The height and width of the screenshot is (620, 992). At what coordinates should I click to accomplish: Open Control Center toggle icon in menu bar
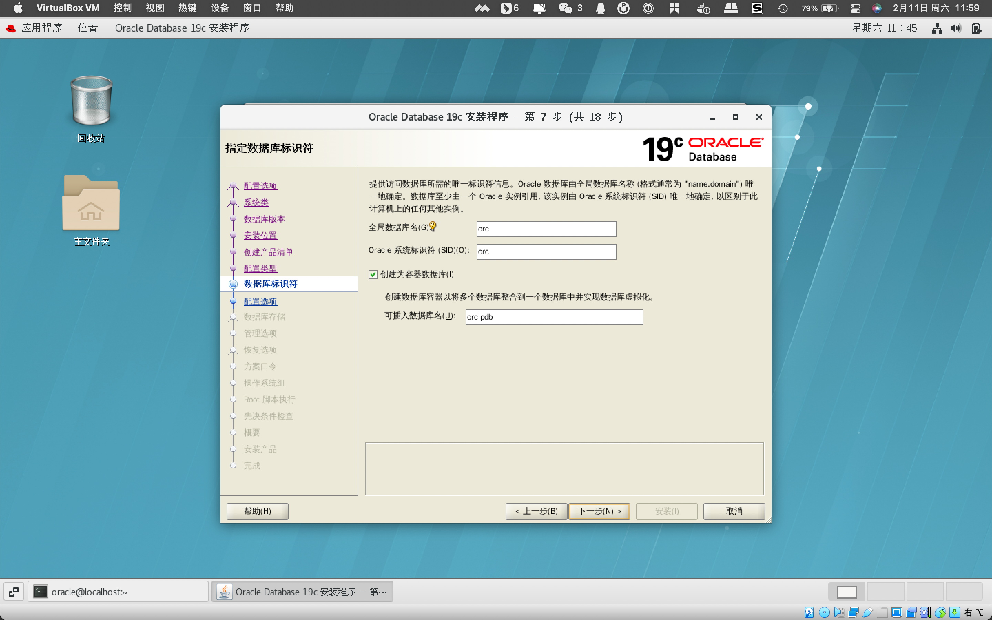pyautogui.click(x=855, y=8)
